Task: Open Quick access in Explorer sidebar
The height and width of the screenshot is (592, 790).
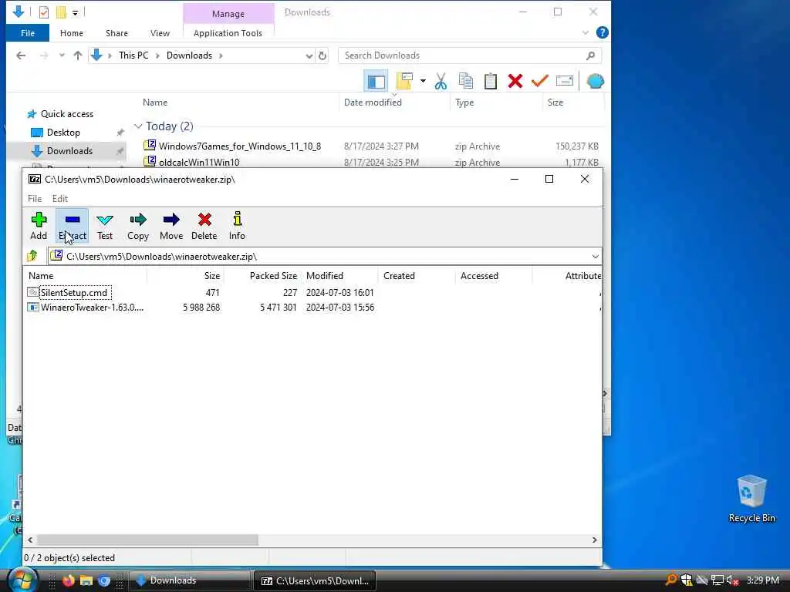Action: [67, 114]
